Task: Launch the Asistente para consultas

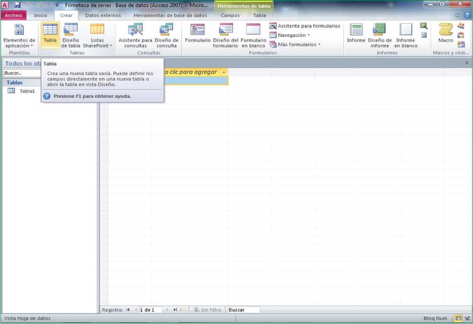Action: pyautogui.click(x=135, y=35)
